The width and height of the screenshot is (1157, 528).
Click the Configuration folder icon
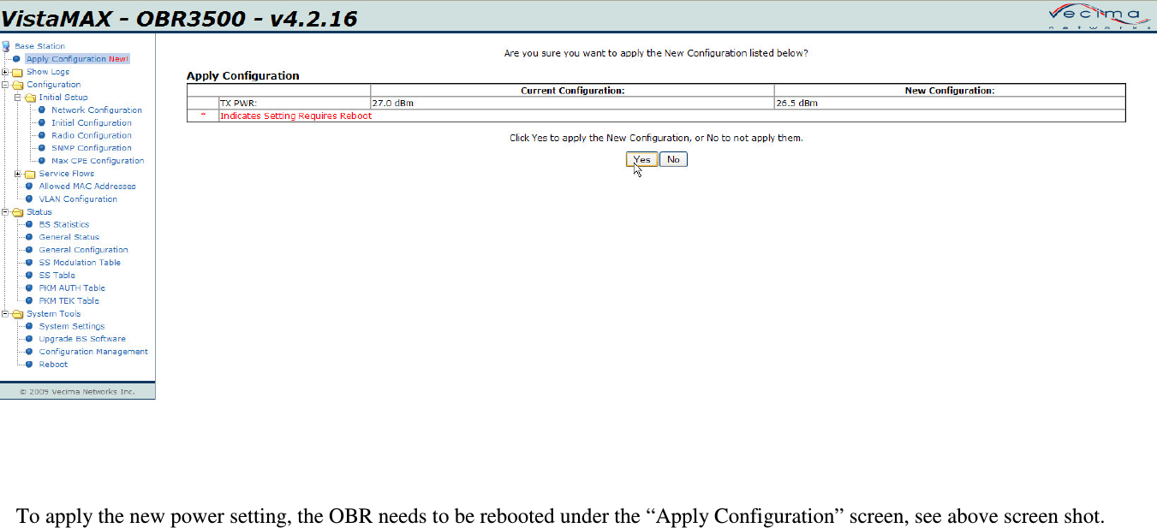[17, 85]
